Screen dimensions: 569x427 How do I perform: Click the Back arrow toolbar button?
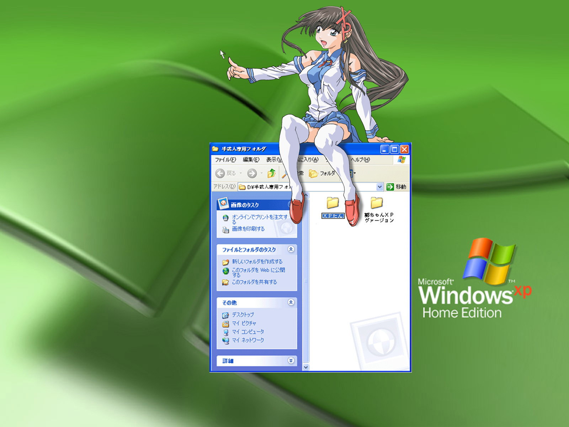pos(220,173)
